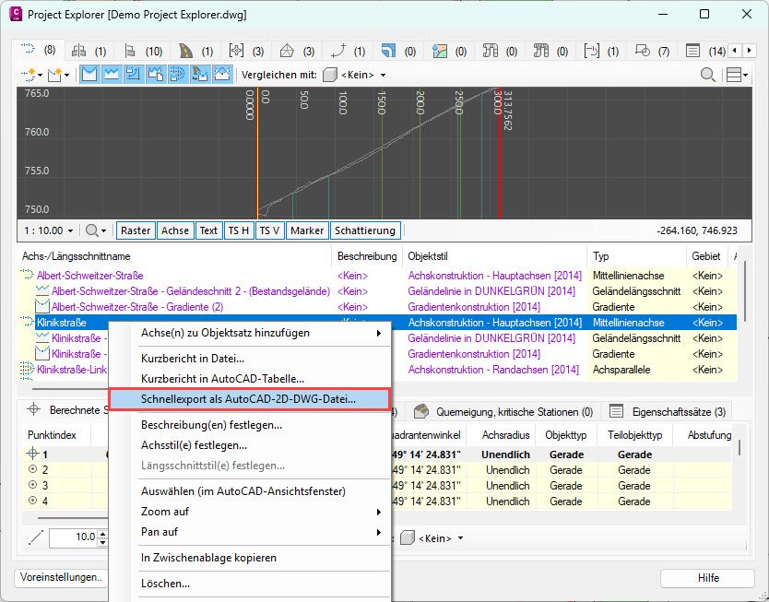Click the first blue profile view toolbar icon
The height and width of the screenshot is (602, 769).
click(90, 75)
